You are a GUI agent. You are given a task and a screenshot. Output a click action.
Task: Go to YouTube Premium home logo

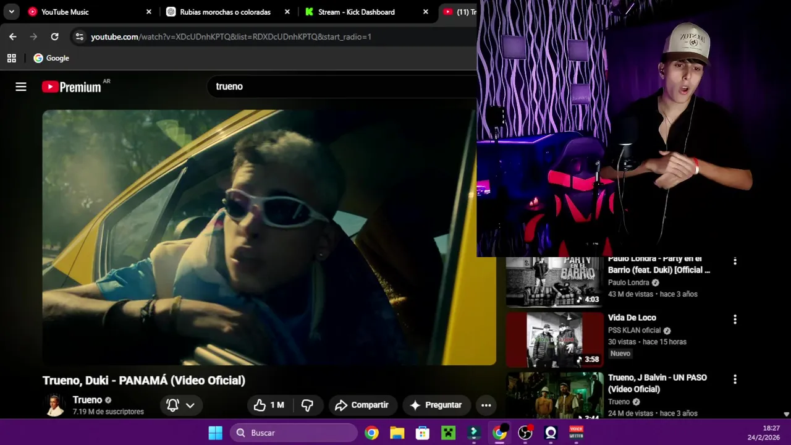(x=72, y=87)
